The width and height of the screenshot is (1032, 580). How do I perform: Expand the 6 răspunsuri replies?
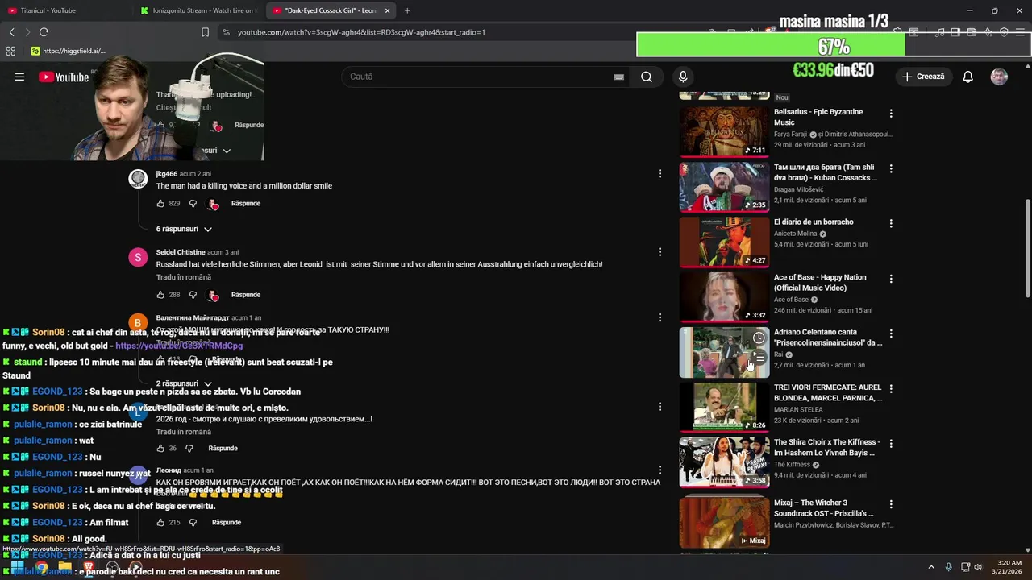click(184, 229)
